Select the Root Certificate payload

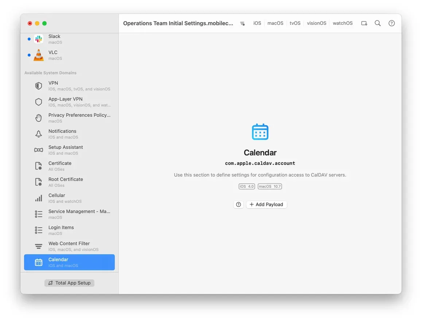point(65,182)
